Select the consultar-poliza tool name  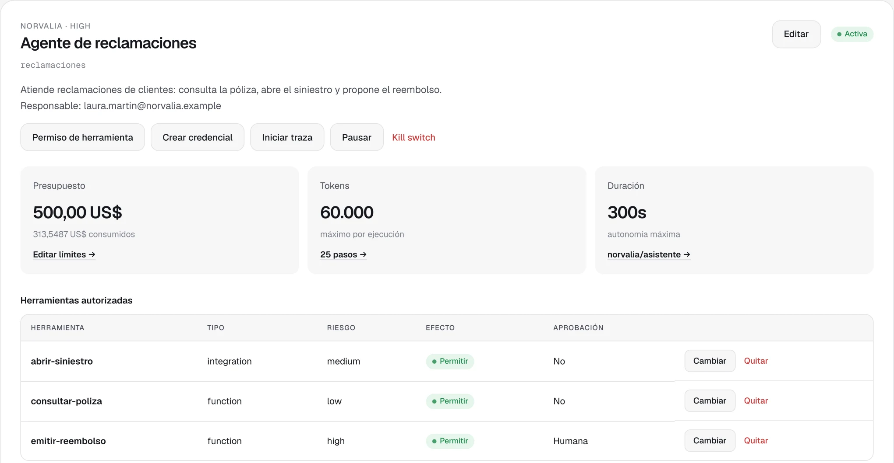66,401
